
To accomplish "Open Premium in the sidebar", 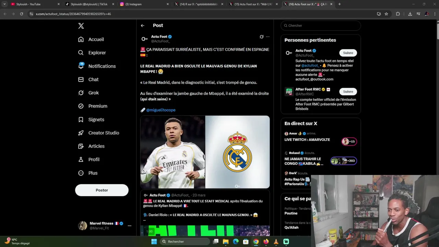I will [x=93, y=106].
